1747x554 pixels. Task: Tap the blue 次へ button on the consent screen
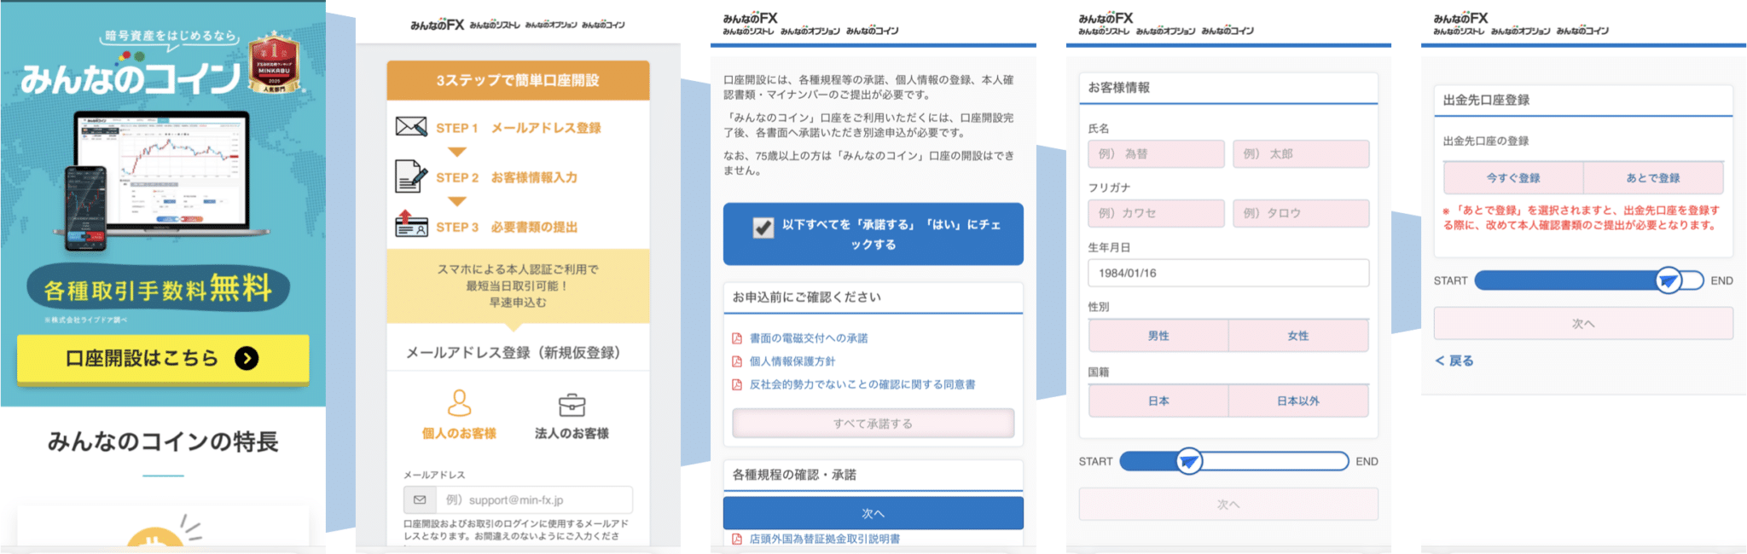[x=873, y=513]
